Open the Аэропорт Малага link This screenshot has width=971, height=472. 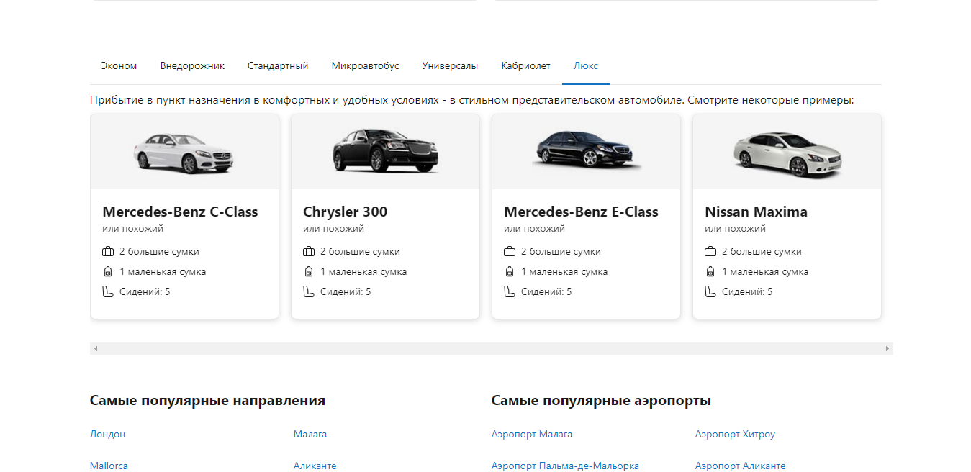tap(532, 434)
